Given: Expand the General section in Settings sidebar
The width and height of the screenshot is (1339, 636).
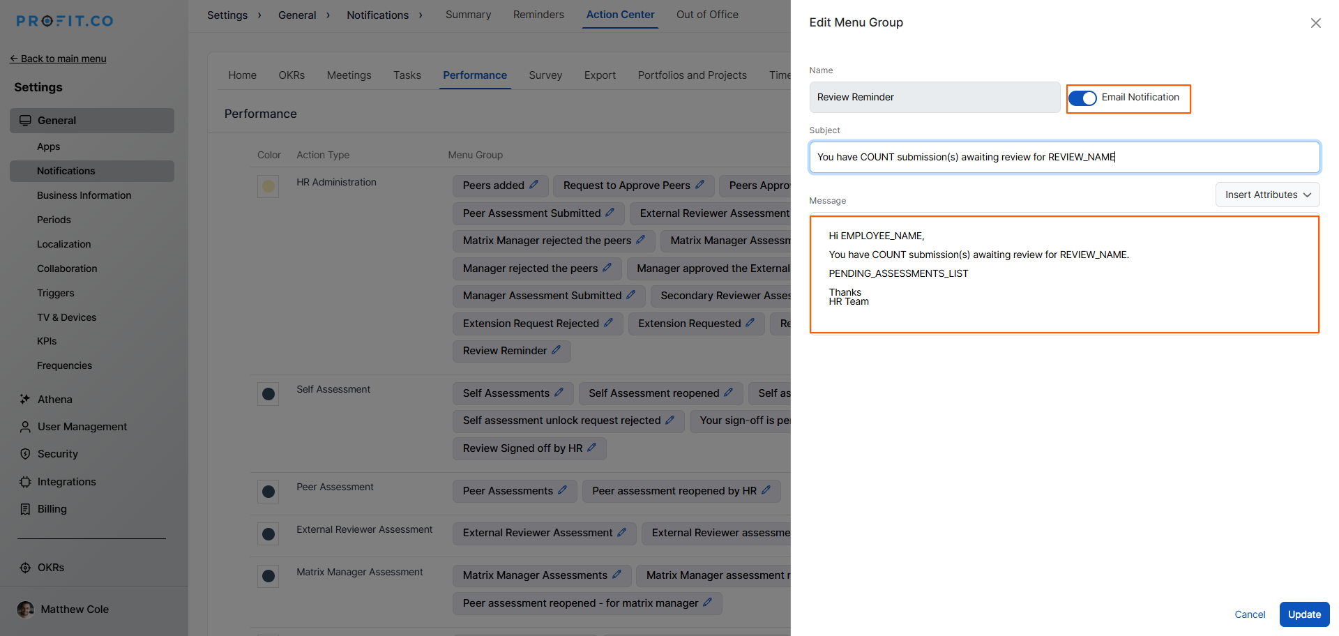Looking at the screenshot, I should [x=92, y=121].
